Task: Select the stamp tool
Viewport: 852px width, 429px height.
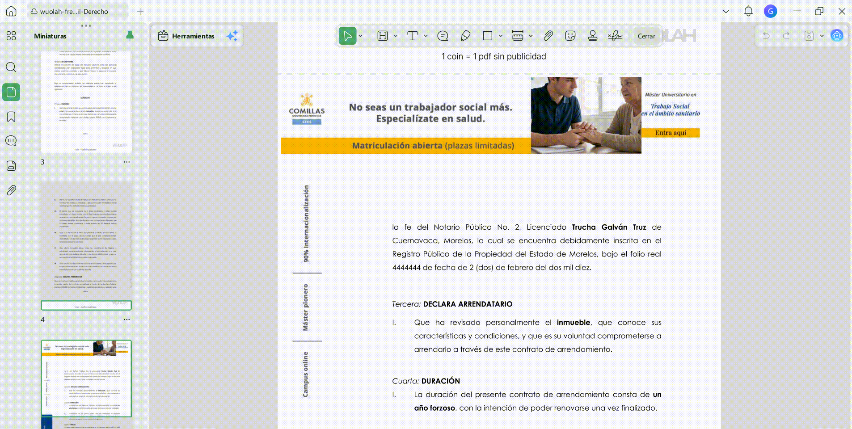Action: [593, 36]
